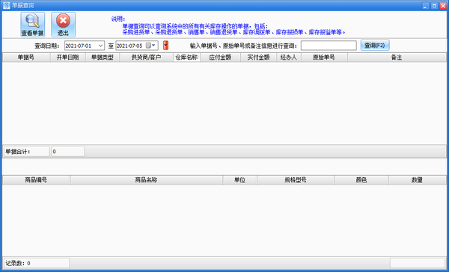Run the 查询(F2) search button
449x272 pixels.
(x=375, y=45)
